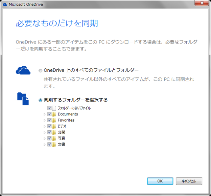
Task: Click the description starting 共有されているファイル以外
Action: click(119, 83)
